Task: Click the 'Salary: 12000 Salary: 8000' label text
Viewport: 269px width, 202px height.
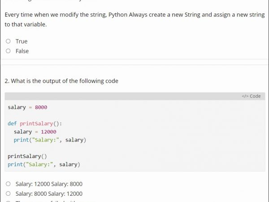Action: (49, 184)
